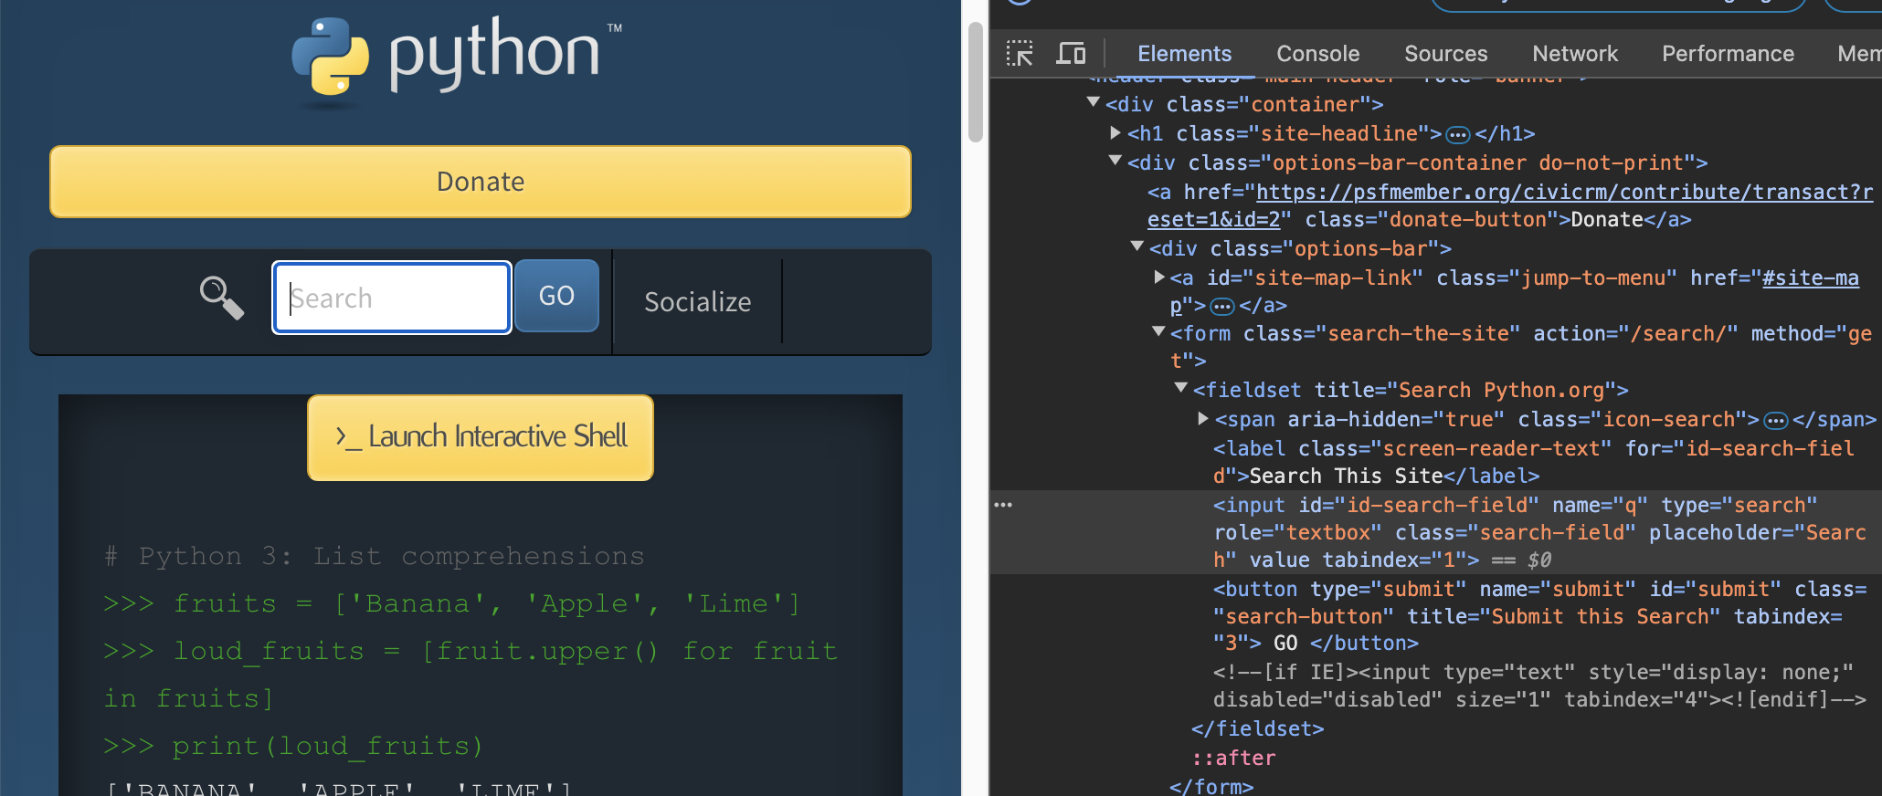The height and width of the screenshot is (796, 1882).
Task: Click the three-dot gutter icon beside input row
Action: pyautogui.click(x=1003, y=505)
